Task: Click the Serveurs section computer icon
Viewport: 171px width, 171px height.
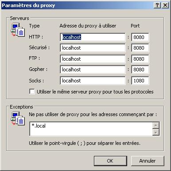Action: click(18, 30)
